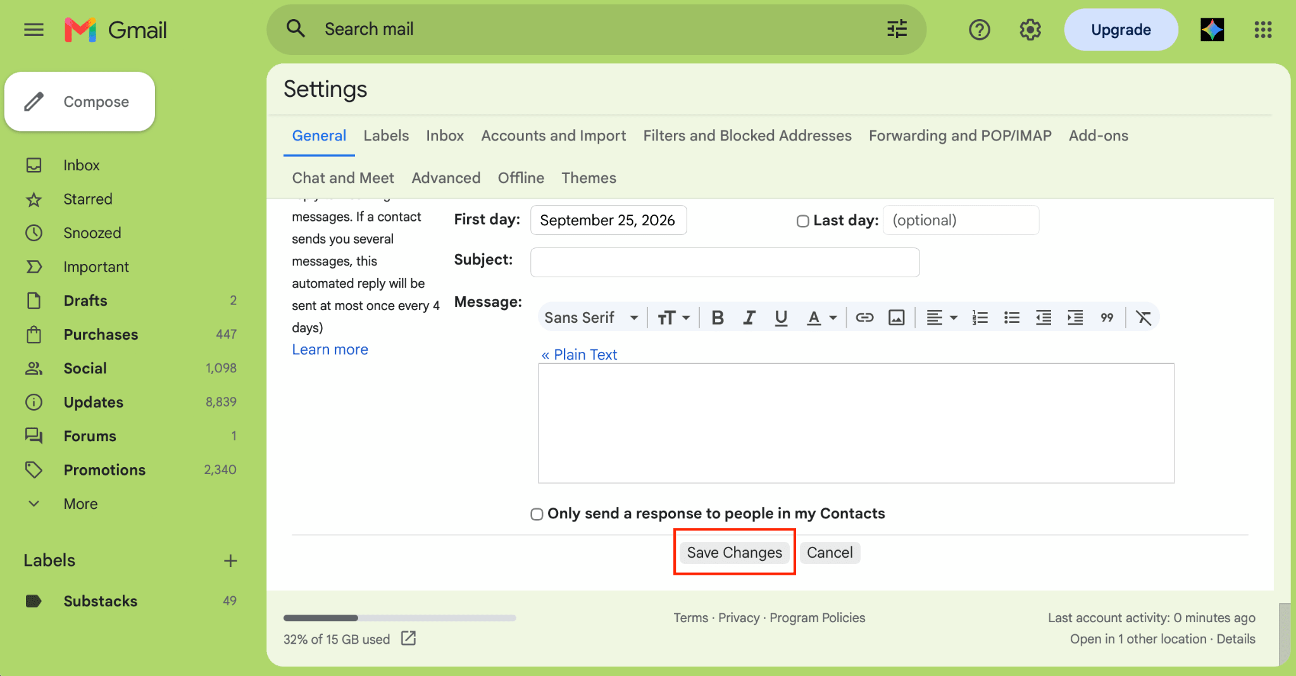Click the account avatar icon
Viewport: 1296px width, 676px height.
[x=1212, y=30]
